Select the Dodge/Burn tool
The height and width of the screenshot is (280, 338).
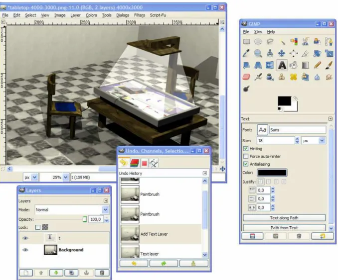pos(246,89)
